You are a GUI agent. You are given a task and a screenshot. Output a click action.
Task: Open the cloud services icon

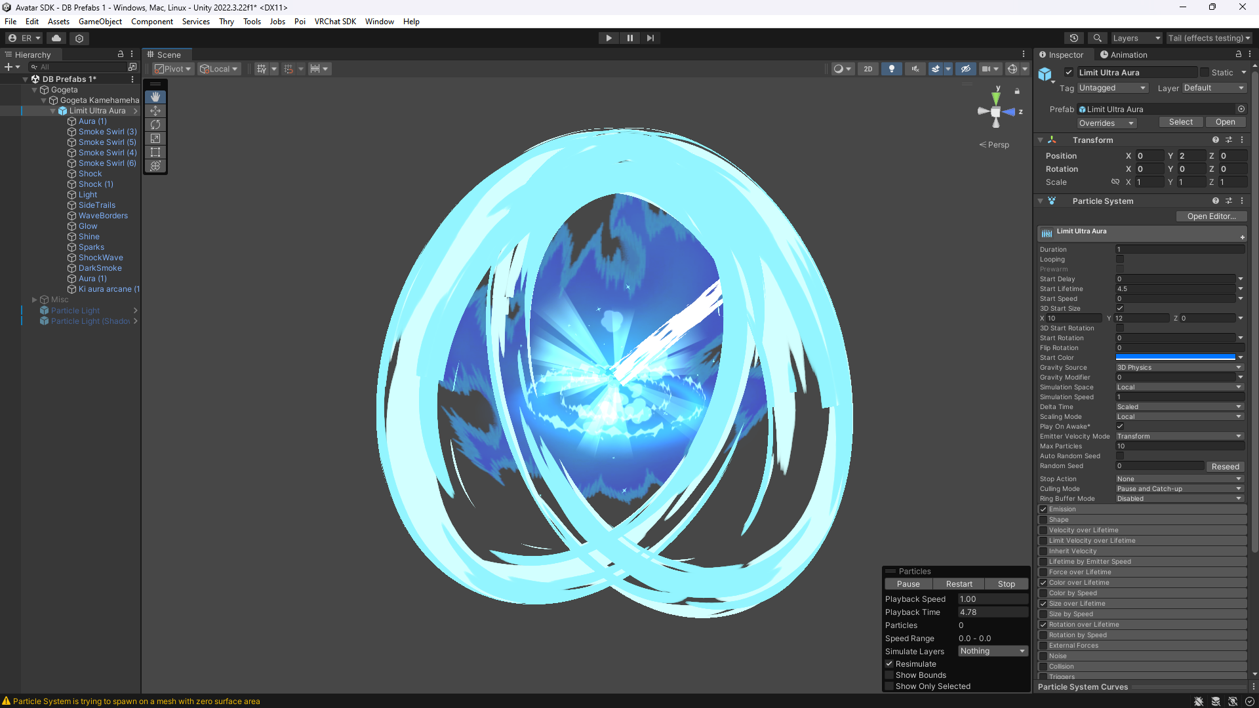[56, 38]
